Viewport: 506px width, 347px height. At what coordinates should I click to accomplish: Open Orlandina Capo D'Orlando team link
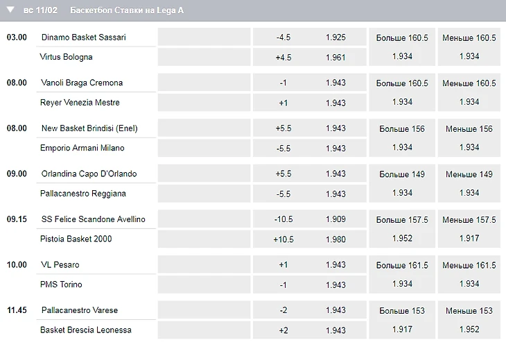pos(89,173)
